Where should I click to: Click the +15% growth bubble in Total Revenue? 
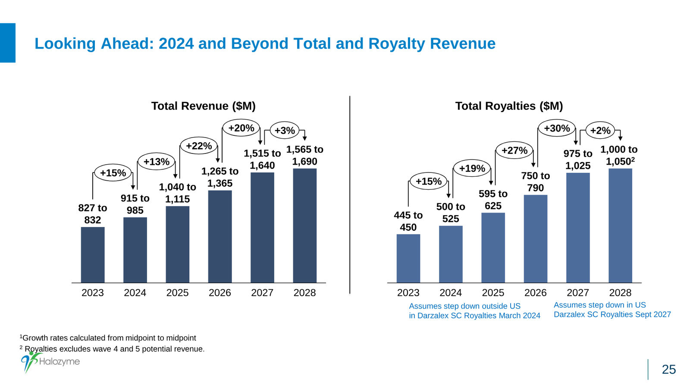point(113,173)
